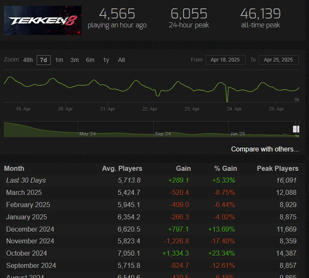Click 21. Apr axis label on chart
This screenshot has height=278, width=309.
pyautogui.click(x=107, y=109)
